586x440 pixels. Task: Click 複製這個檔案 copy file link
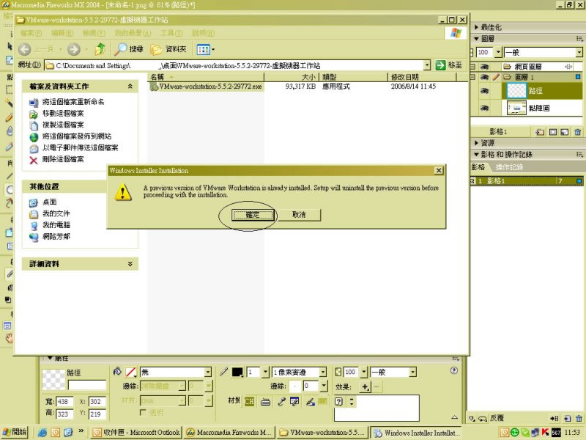tap(63, 125)
